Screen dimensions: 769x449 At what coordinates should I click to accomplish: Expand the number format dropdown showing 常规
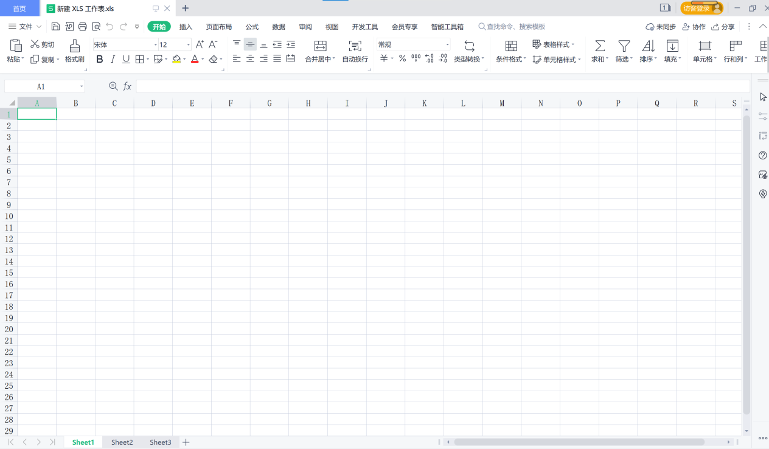(447, 45)
